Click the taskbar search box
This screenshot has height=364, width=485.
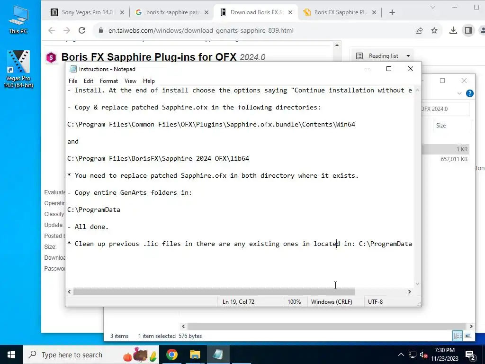(91, 355)
